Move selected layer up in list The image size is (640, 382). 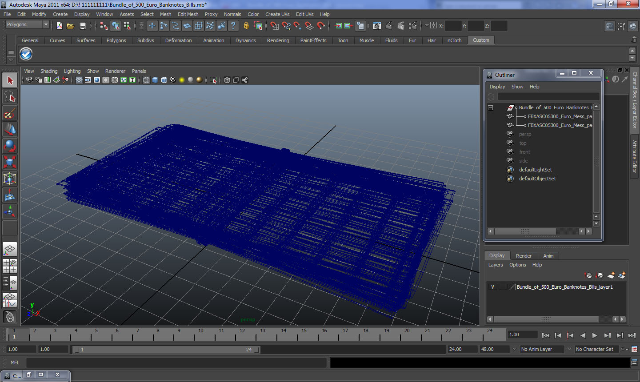point(588,275)
